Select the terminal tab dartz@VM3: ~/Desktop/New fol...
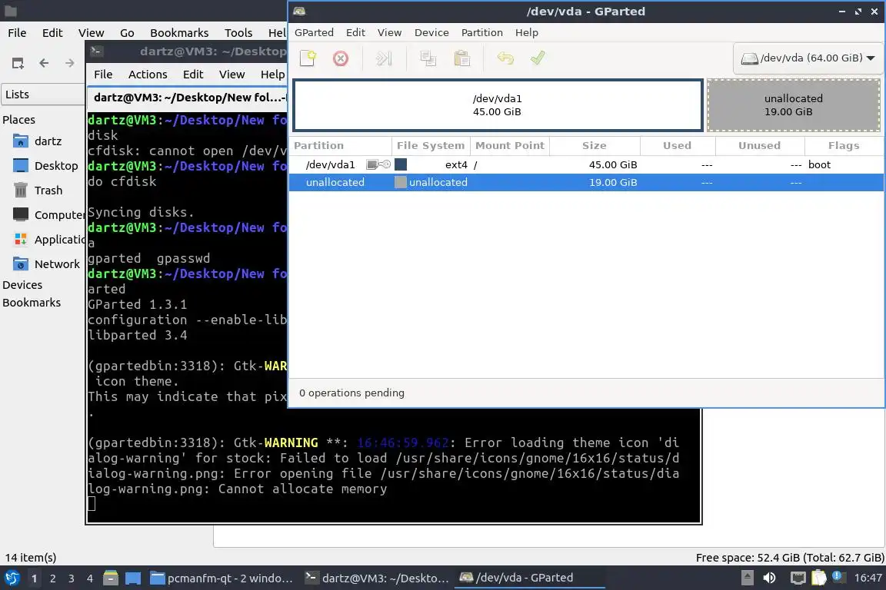This screenshot has height=590, width=886. click(188, 98)
